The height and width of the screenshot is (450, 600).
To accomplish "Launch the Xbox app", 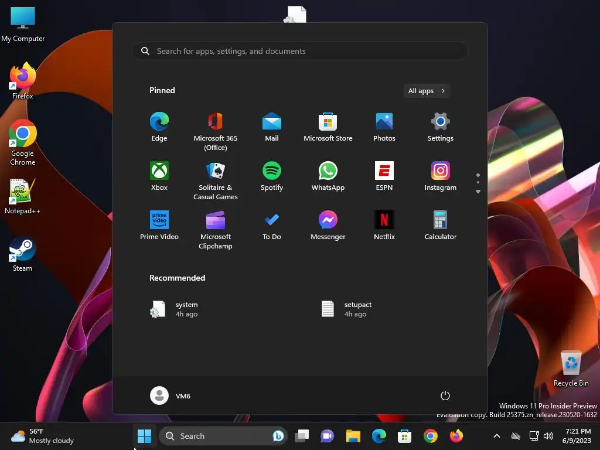I will (159, 177).
